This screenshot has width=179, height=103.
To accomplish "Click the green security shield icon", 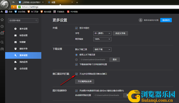I will [x=19, y=7].
